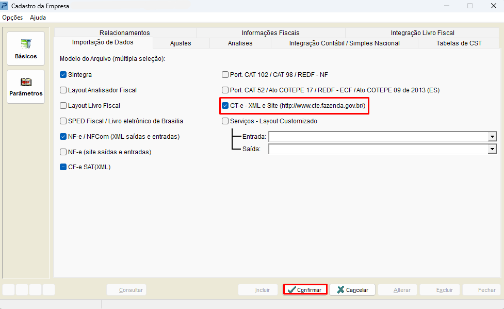This screenshot has width=504, height=309.
Task: Expand the Entrada dropdown arrow
Action: [x=492, y=137]
